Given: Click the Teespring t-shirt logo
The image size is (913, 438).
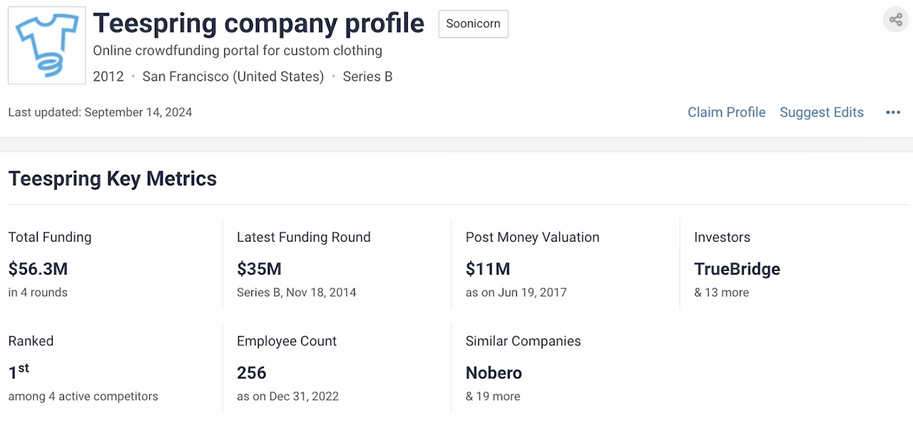Looking at the screenshot, I should click(x=46, y=46).
